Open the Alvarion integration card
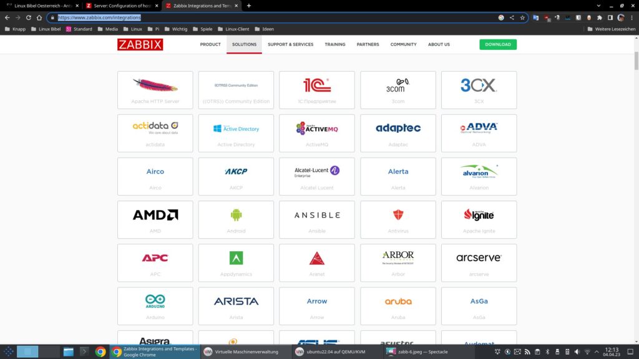Viewport: 639px width, 359px height. (x=479, y=176)
